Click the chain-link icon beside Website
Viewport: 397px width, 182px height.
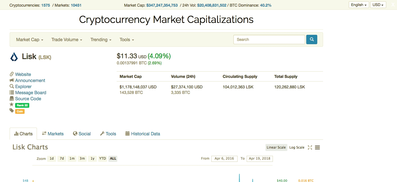pyautogui.click(x=12, y=74)
